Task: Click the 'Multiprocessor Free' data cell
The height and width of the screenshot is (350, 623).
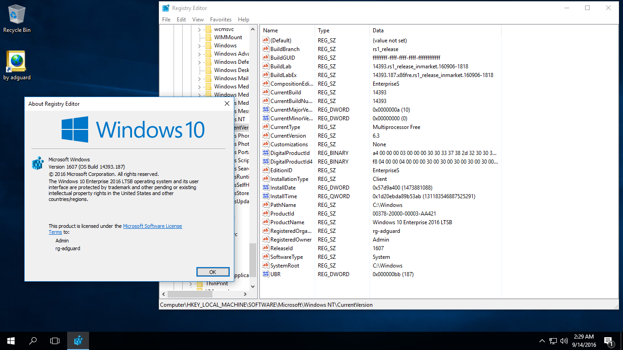Action: point(396,127)
